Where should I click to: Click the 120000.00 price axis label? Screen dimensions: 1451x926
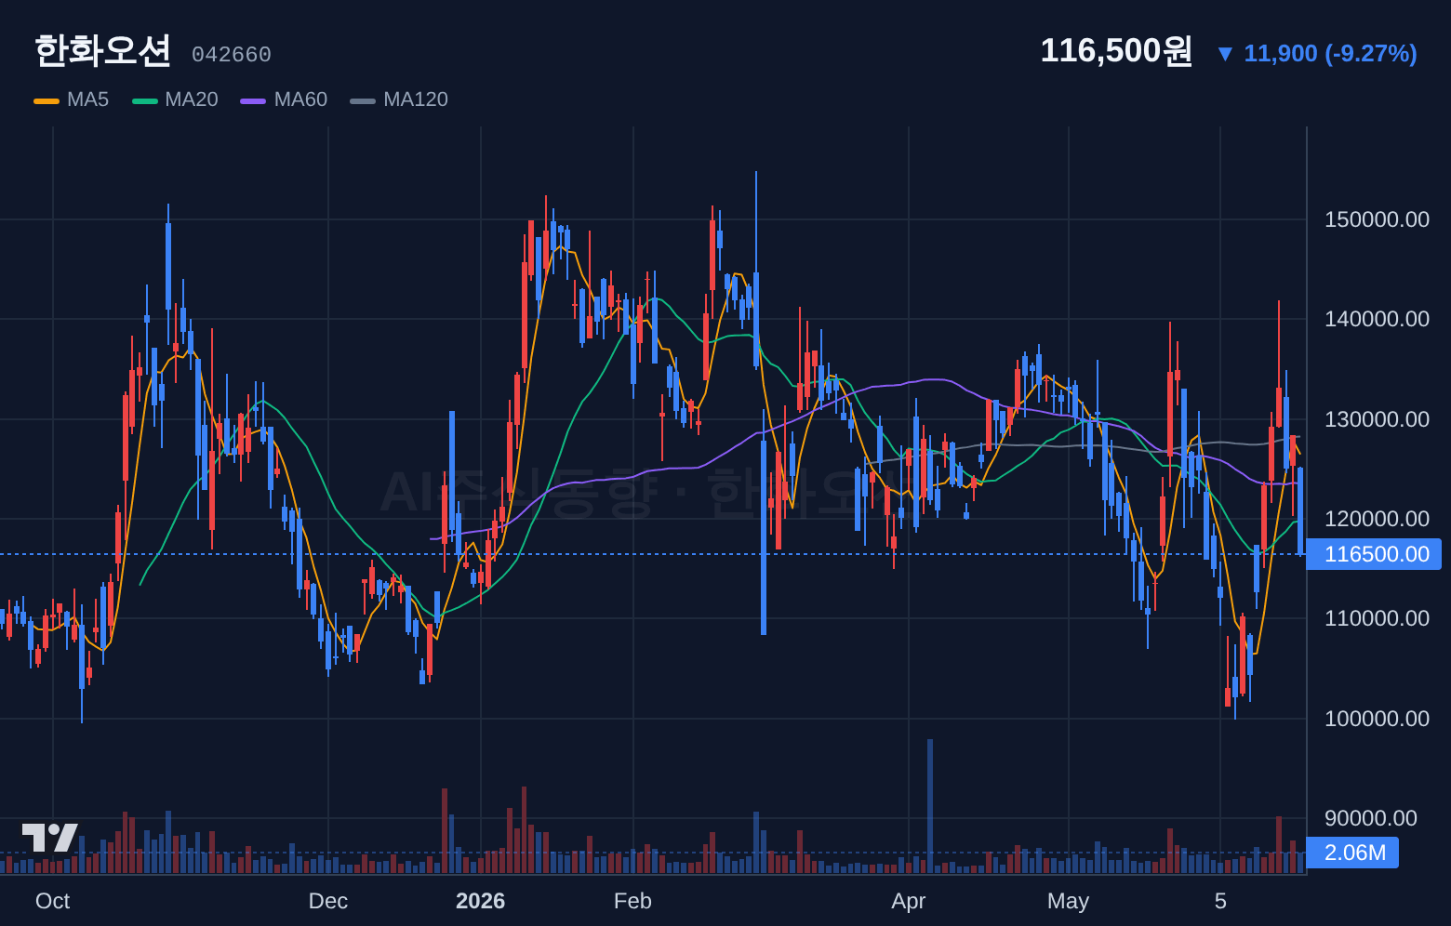[1377, 519]
